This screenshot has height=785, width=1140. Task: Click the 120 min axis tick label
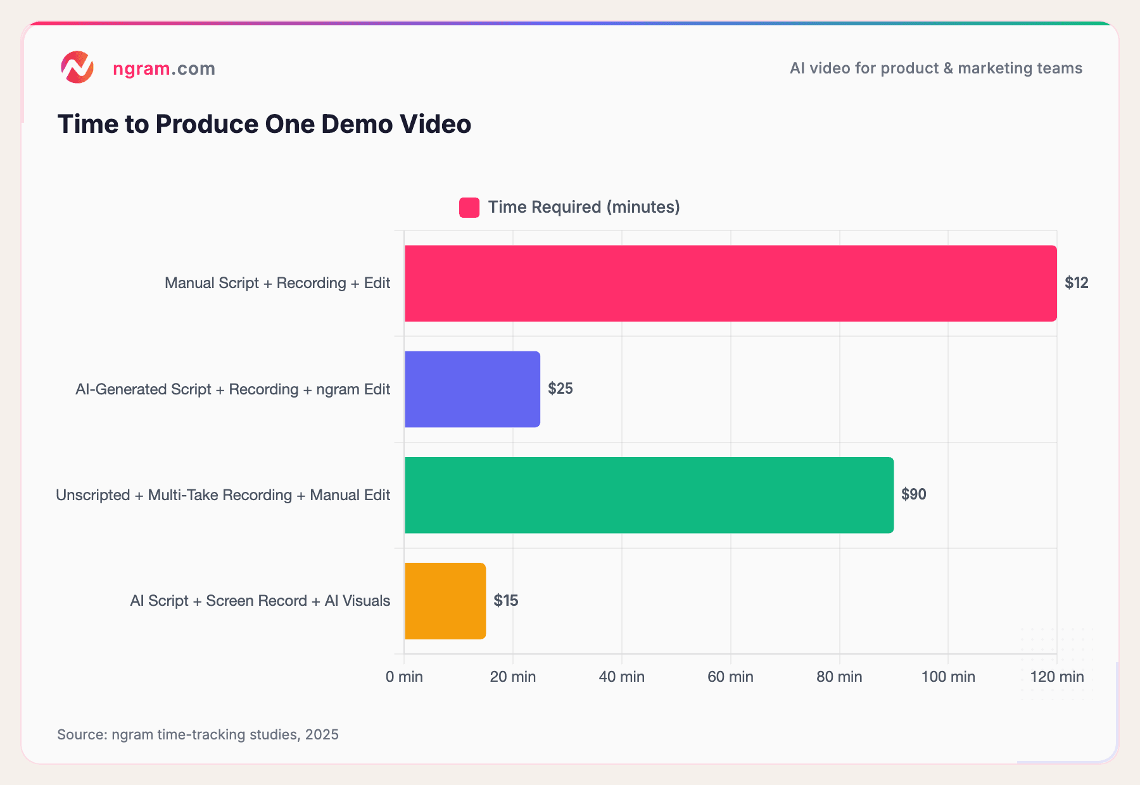tap(1056, 677)
